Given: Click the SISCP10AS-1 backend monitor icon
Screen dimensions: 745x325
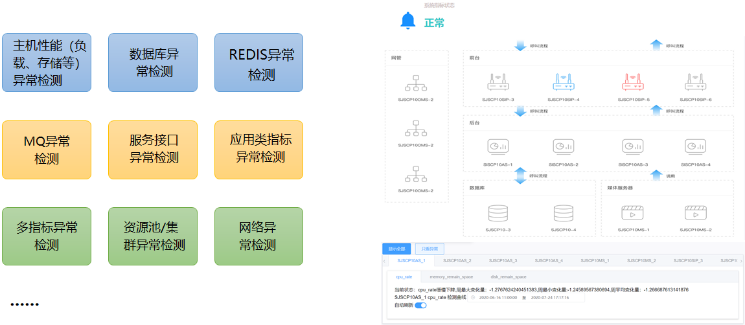Looking at the screenshot, I should [498, 148].
